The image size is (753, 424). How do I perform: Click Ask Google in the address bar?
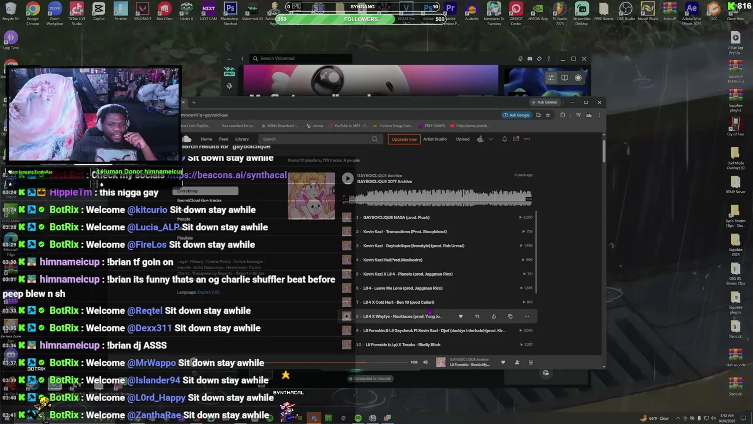(517, 115)
